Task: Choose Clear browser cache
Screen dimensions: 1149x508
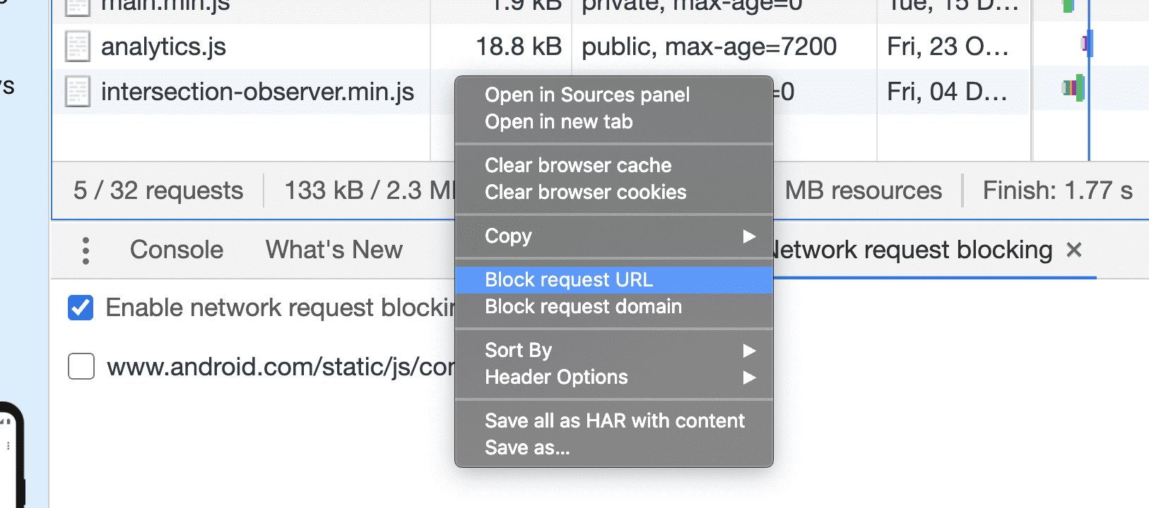Action: (x=577, y=165)
